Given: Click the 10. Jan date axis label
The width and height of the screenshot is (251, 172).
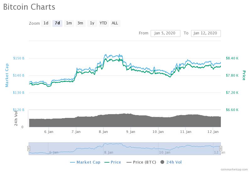Looking at the screenshot, I should (x=158, y=132).
